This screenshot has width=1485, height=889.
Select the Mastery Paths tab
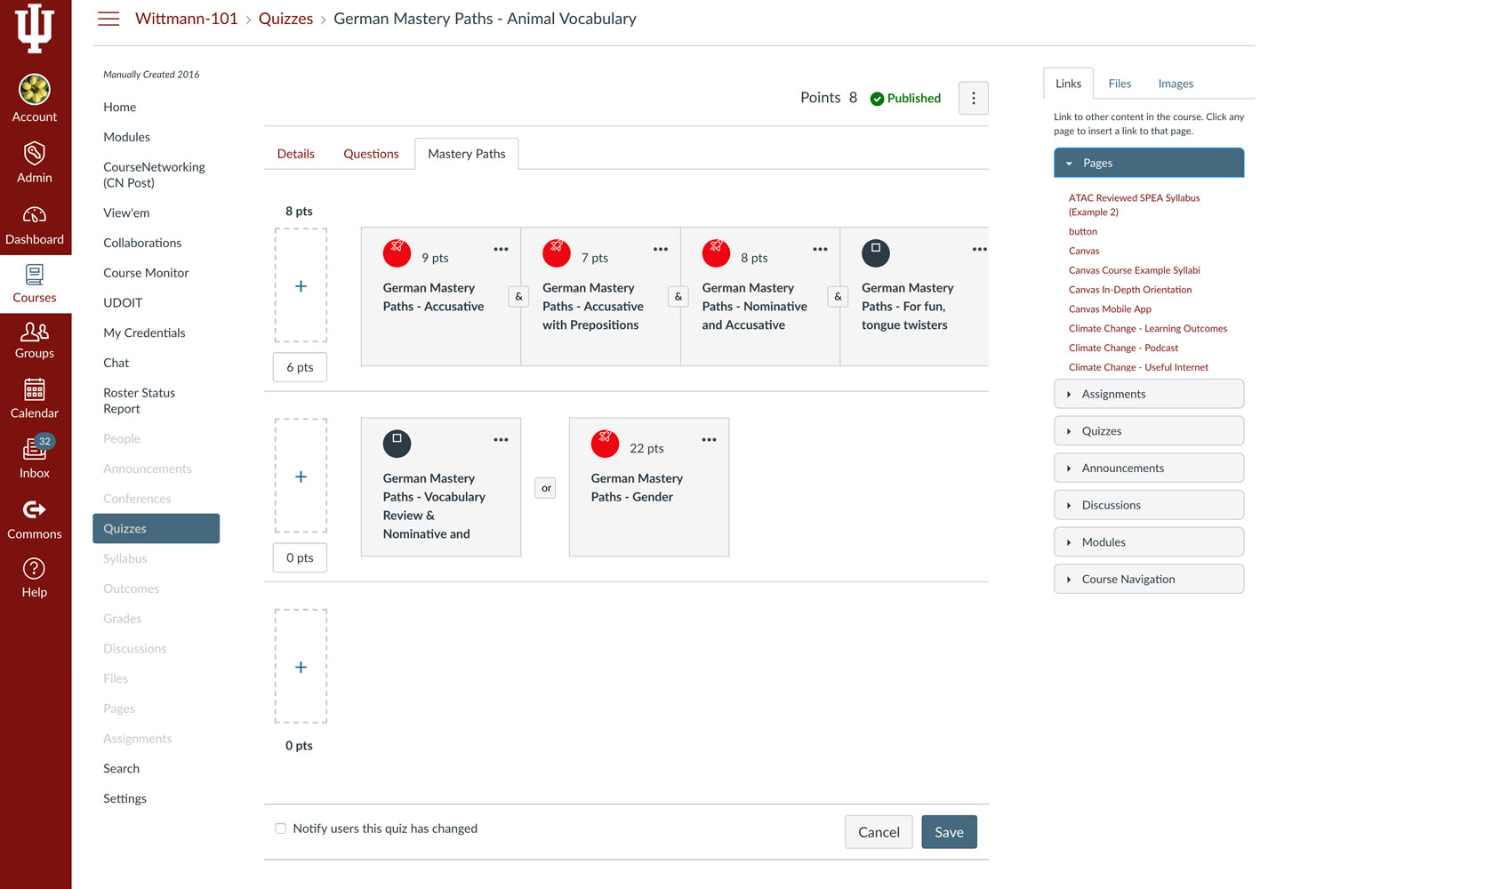click(467, 154)
